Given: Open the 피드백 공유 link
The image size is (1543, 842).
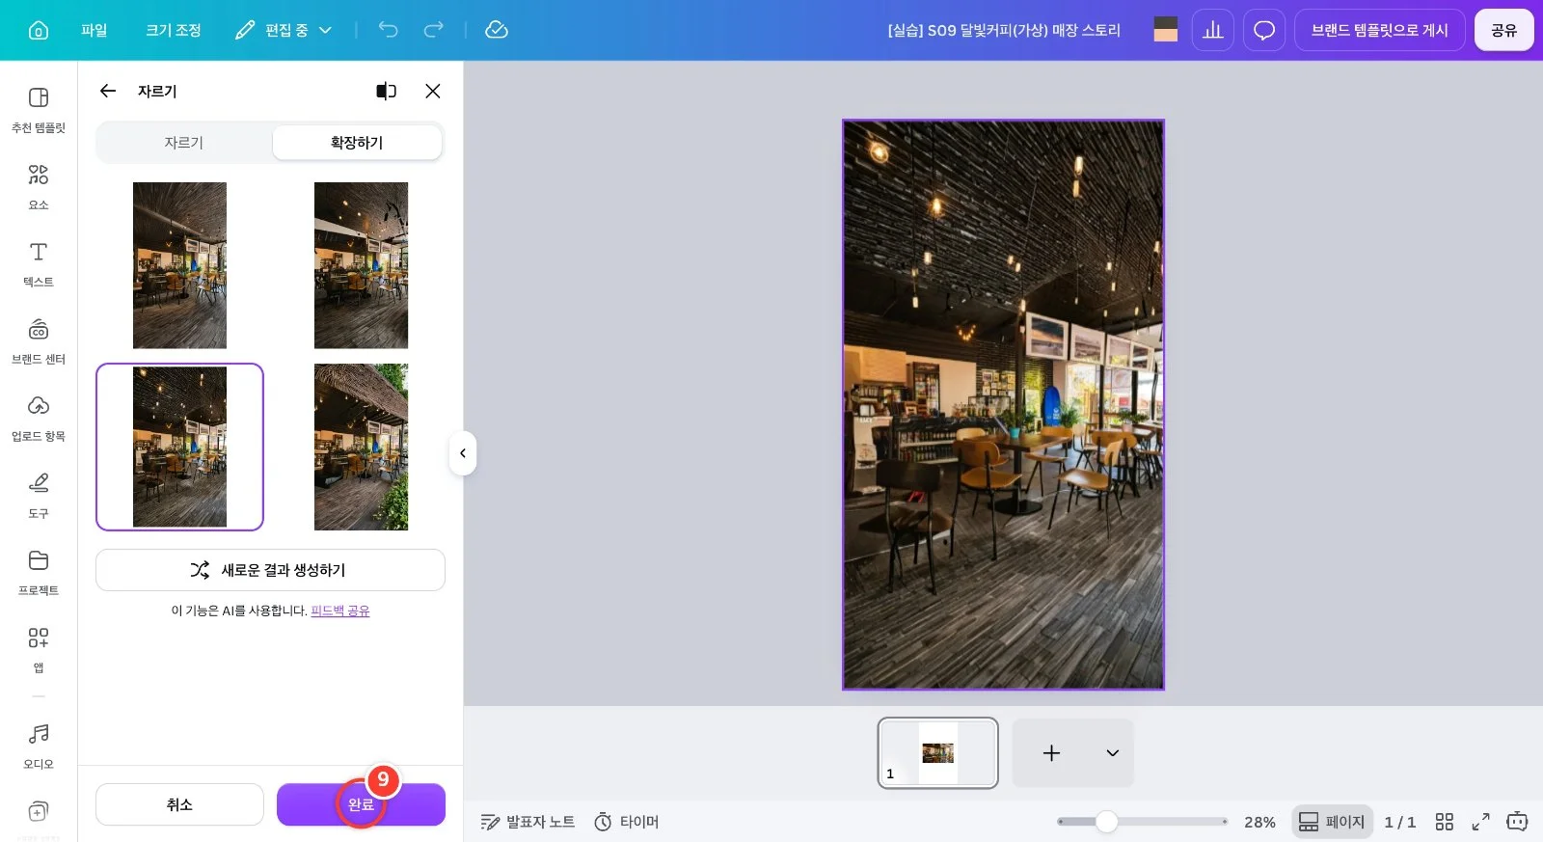Looking at the screenshot, I should coord(340,611).
